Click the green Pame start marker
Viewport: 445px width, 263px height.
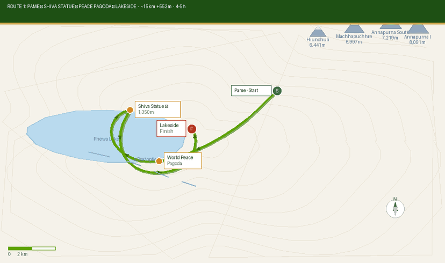(x=277, y=91)
